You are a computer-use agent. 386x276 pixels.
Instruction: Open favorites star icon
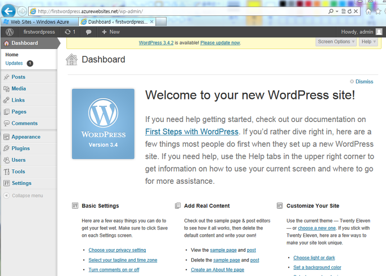(x=378, y=11)
